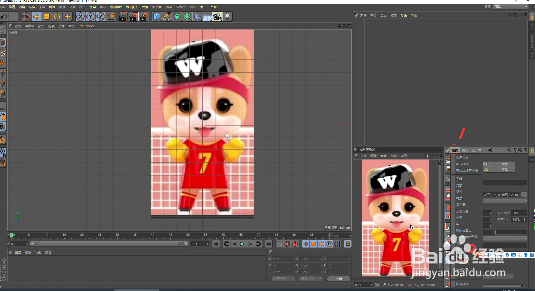The width and height of the screenshot is (535, 291).
Task: Activate the Scale tool in the top toolbar
Action: pos(47,17)
